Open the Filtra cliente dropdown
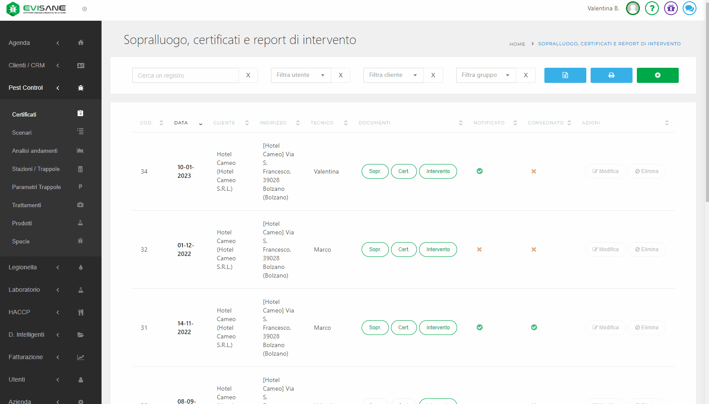 393,75
